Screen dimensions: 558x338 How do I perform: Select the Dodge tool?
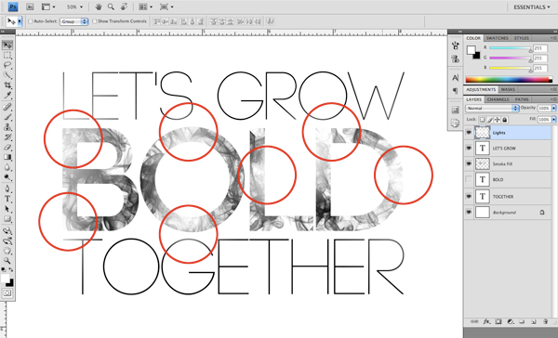[x=7, y=177]
